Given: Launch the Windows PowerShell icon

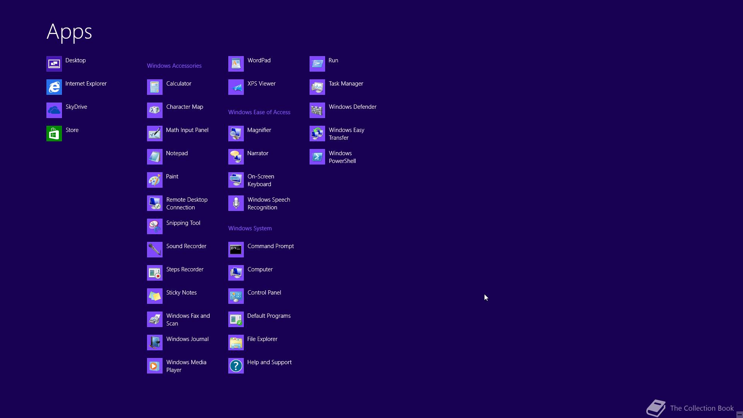Looking at the screenshot, I should 317,157.
